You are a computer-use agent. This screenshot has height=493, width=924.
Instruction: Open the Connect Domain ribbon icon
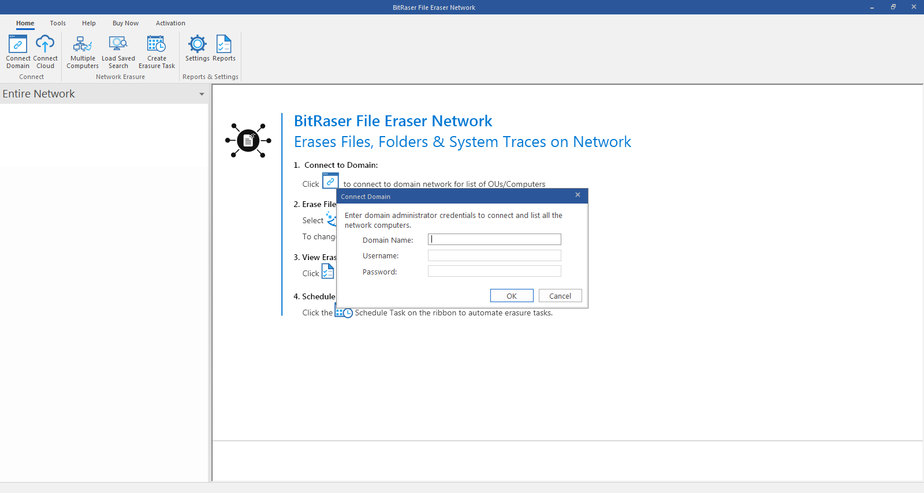[18, 51]
